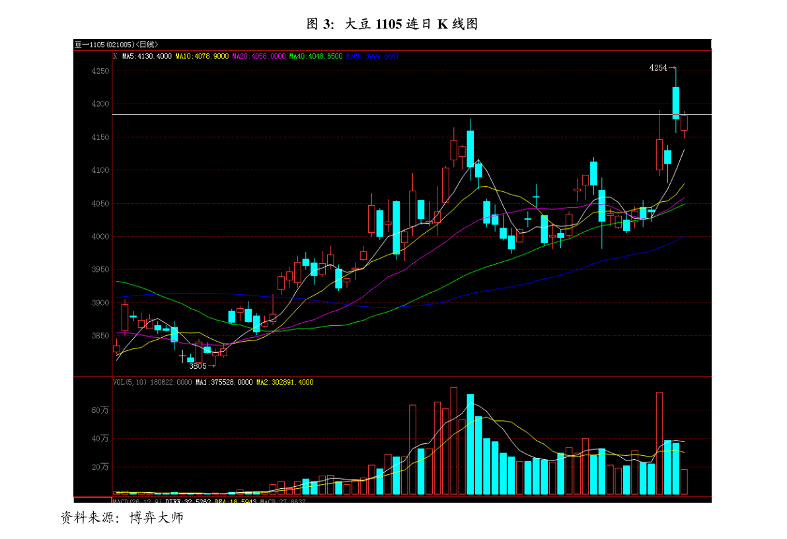Viewport: 787px width, 539px height.
Task: Click the last red candlestick on chart
Action: pos(684,123)
